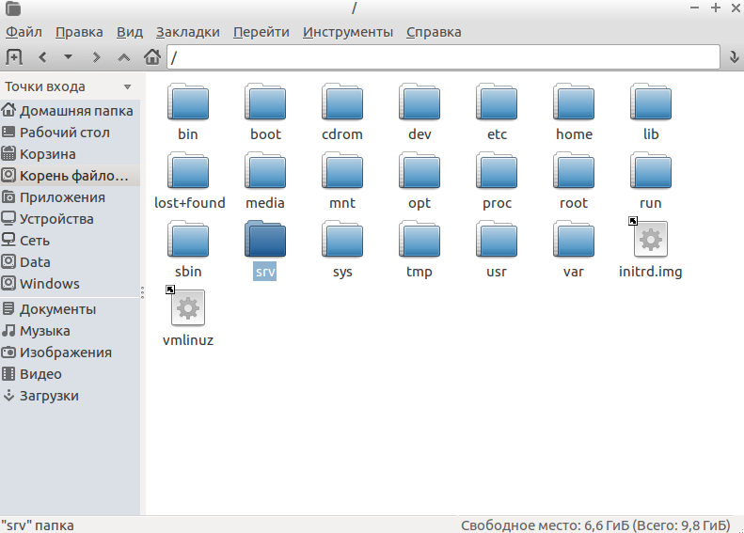Viewport: 744px width, 533px height.
Task: Open the Вид menu
Action: tap(130, 32)
